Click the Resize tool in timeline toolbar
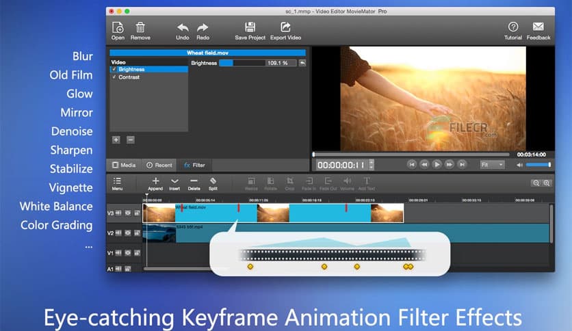572x331 pixels. click(x=251, y=184)
